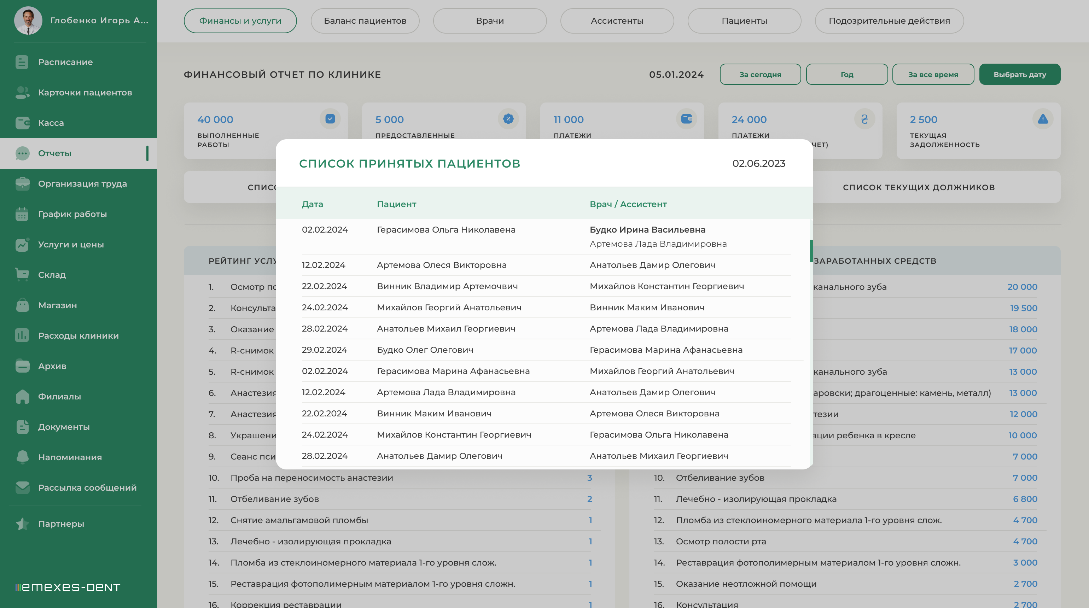Click the Филиалы house icon
The width and height of the screenshot is (1089, 608).
click(x=22, y=396)
